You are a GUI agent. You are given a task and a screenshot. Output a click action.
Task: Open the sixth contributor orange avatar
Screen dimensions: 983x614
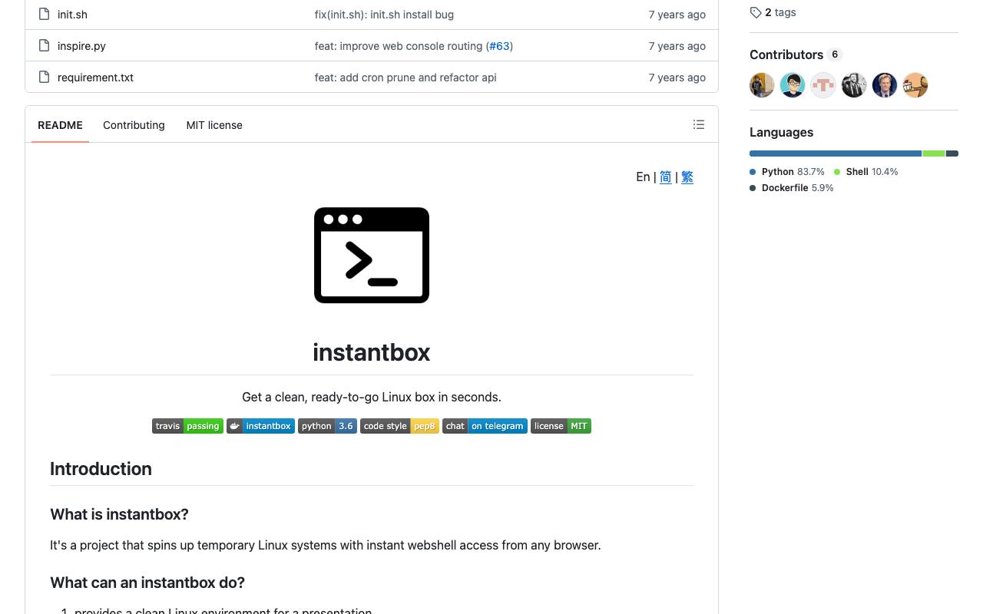tap(915, 85)
